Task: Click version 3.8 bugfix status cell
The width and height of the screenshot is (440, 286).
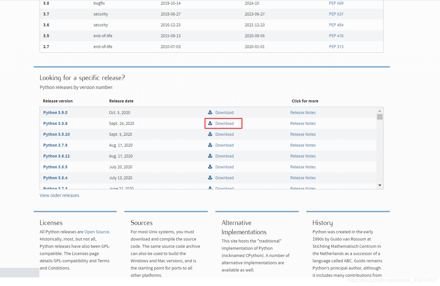Action: click(x=99, y=3)
